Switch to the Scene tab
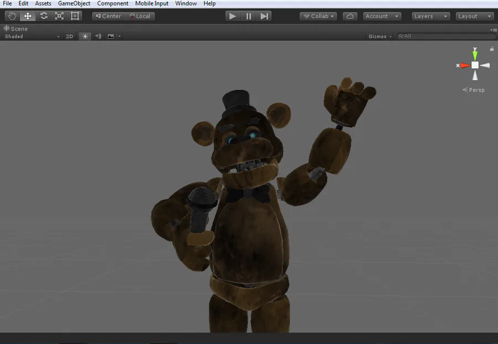 coord(15,29)
